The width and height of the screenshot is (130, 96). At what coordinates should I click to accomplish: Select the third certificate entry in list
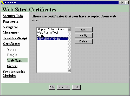pyautogui.click(x=52, y=36)
